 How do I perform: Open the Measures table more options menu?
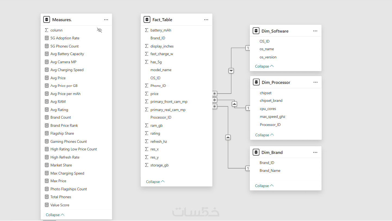106,20
